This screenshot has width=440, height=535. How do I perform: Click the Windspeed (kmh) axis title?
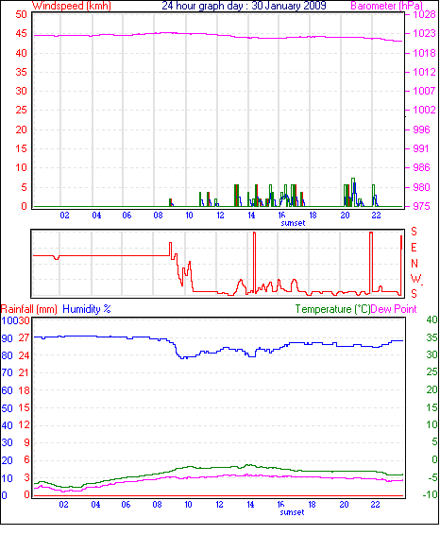pos(72,6)
